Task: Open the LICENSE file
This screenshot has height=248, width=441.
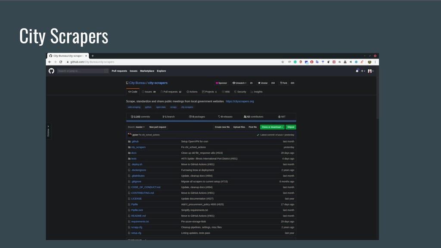Action: point(137,199)
